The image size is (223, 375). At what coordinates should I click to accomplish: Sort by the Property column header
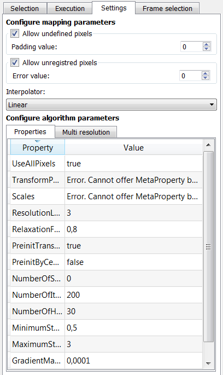(x=38, y=148)
